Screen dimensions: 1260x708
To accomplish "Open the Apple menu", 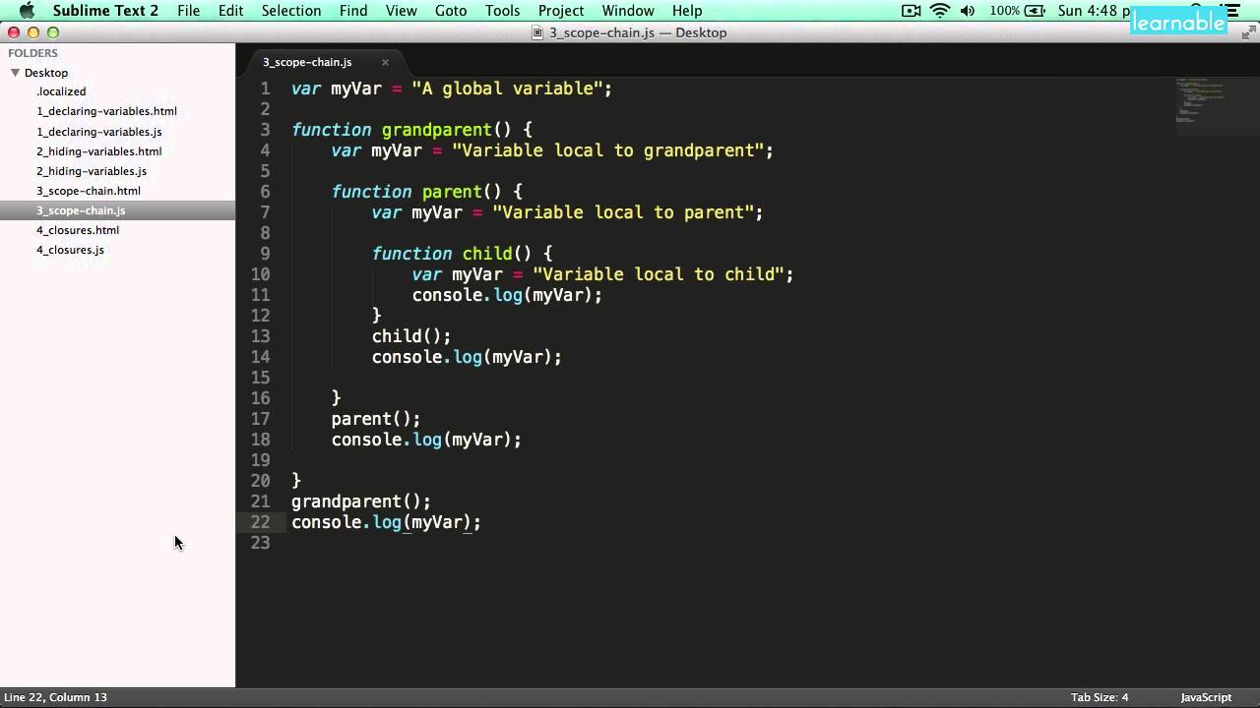I will coord(27,11).
